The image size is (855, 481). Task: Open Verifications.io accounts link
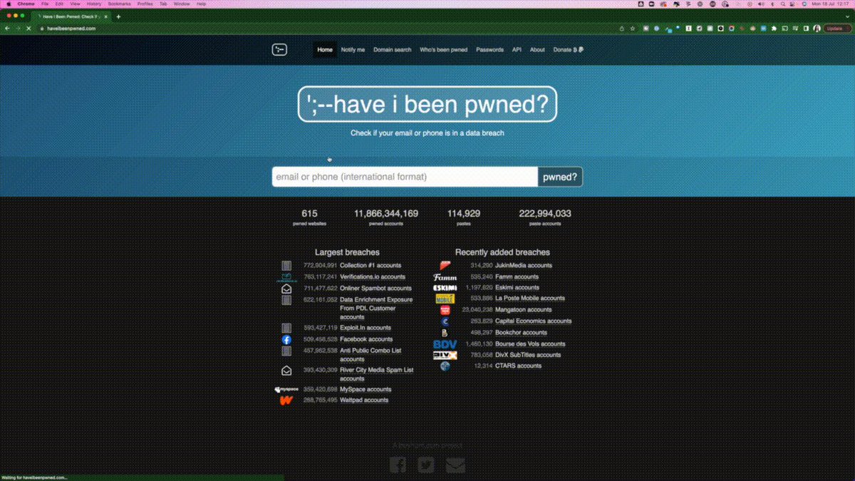click(x=373, y=277)
